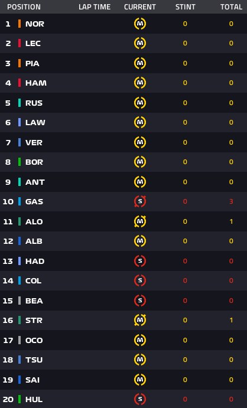Click the POSITION column header
The height and width of the screenshot is (408, 247).
click(24, 6)
